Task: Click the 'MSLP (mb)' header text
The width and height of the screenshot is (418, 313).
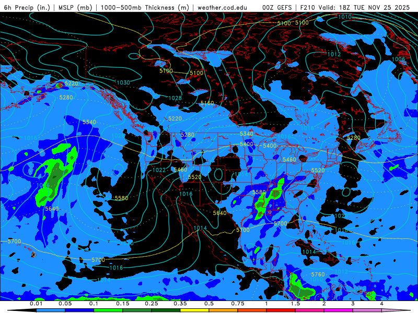Action: 75,7
